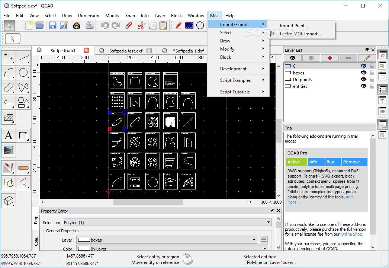This screenshot has height=268, width=389.
Task: Toggle lock on boxes layer
Action: click(372, 73)
